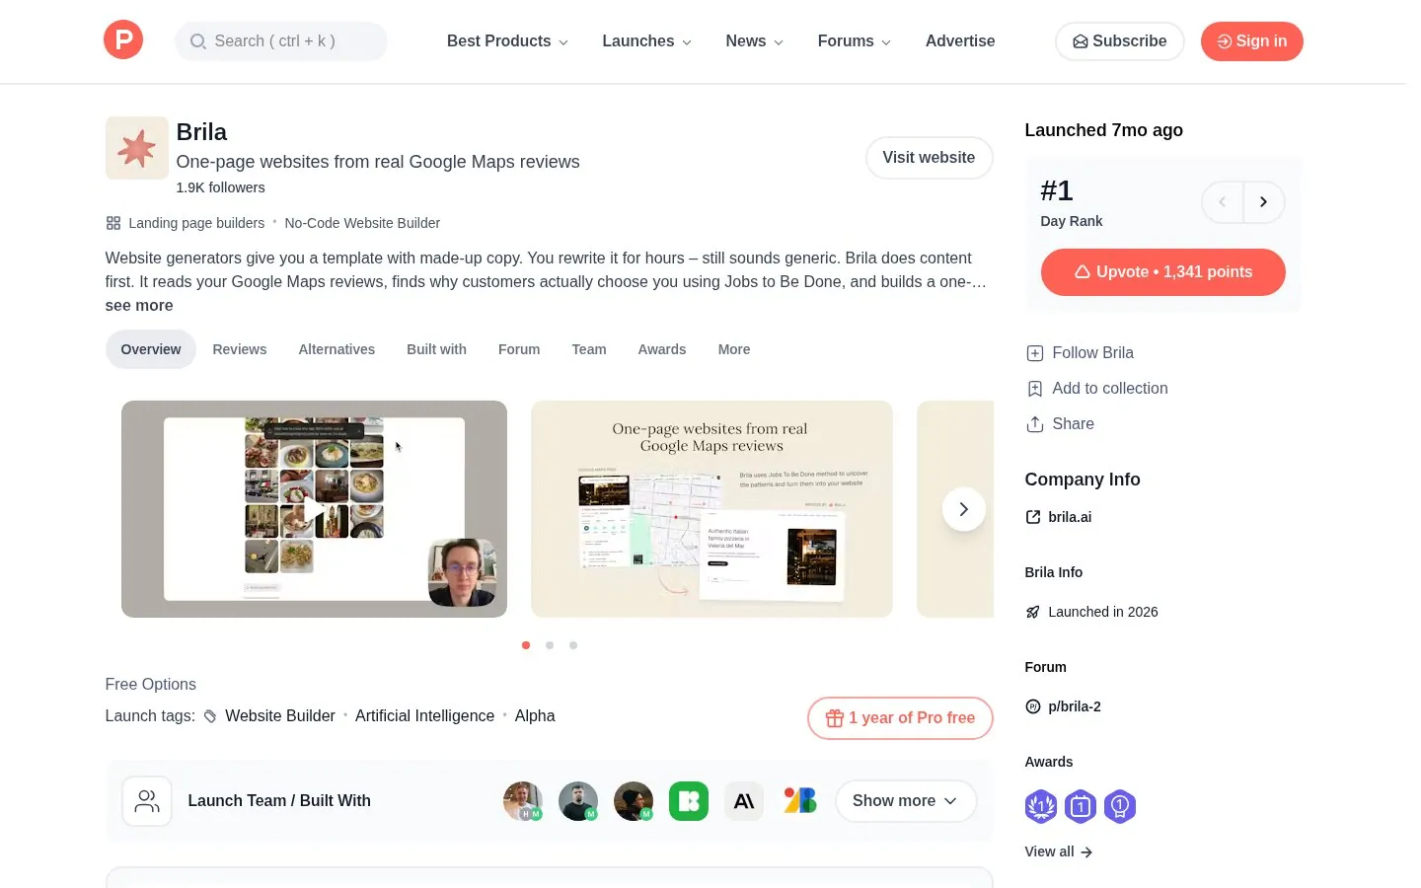
Task: Click the first launch team member avatar
Action: point(523,801)
